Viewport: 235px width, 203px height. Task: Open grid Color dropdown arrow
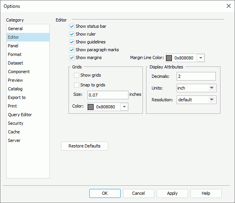click(124, 107)
